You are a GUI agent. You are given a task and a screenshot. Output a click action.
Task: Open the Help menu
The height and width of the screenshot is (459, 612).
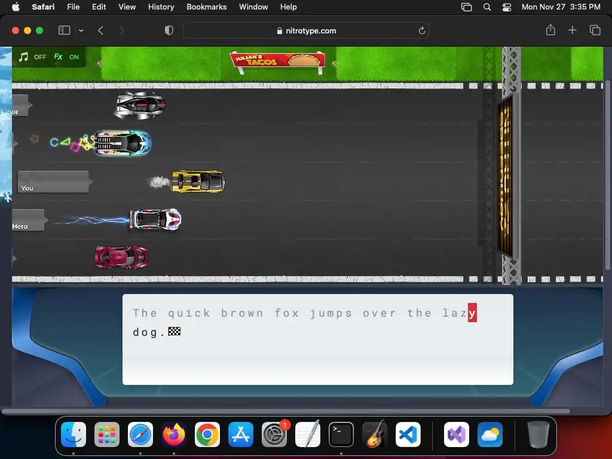(x=289, y=7)
